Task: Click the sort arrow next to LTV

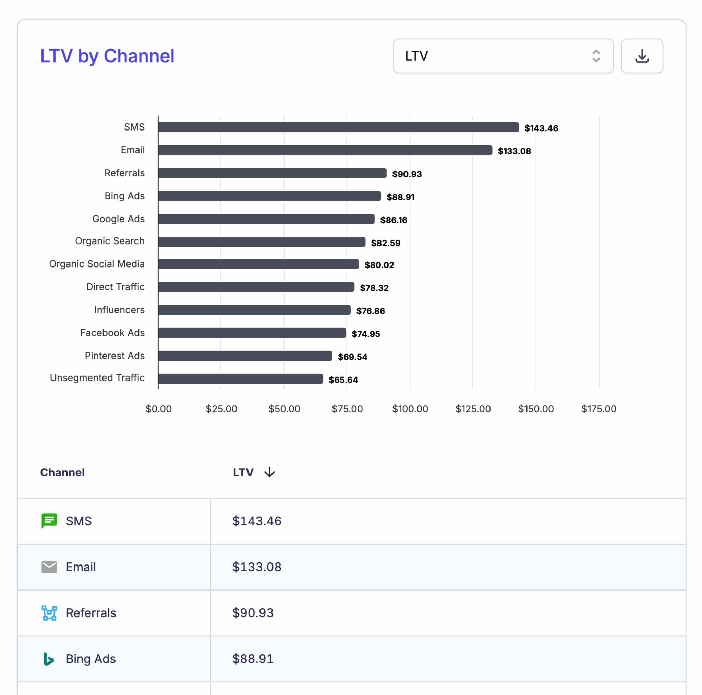Action: (269, 472)
